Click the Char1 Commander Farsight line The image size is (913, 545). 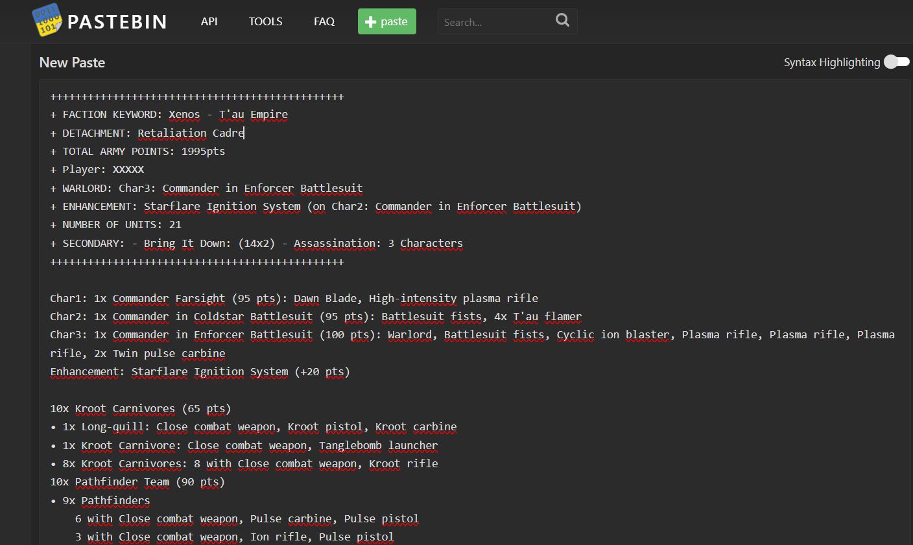294,298
